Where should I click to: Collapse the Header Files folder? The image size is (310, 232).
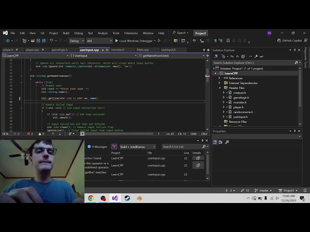click(x=219, y=88)
